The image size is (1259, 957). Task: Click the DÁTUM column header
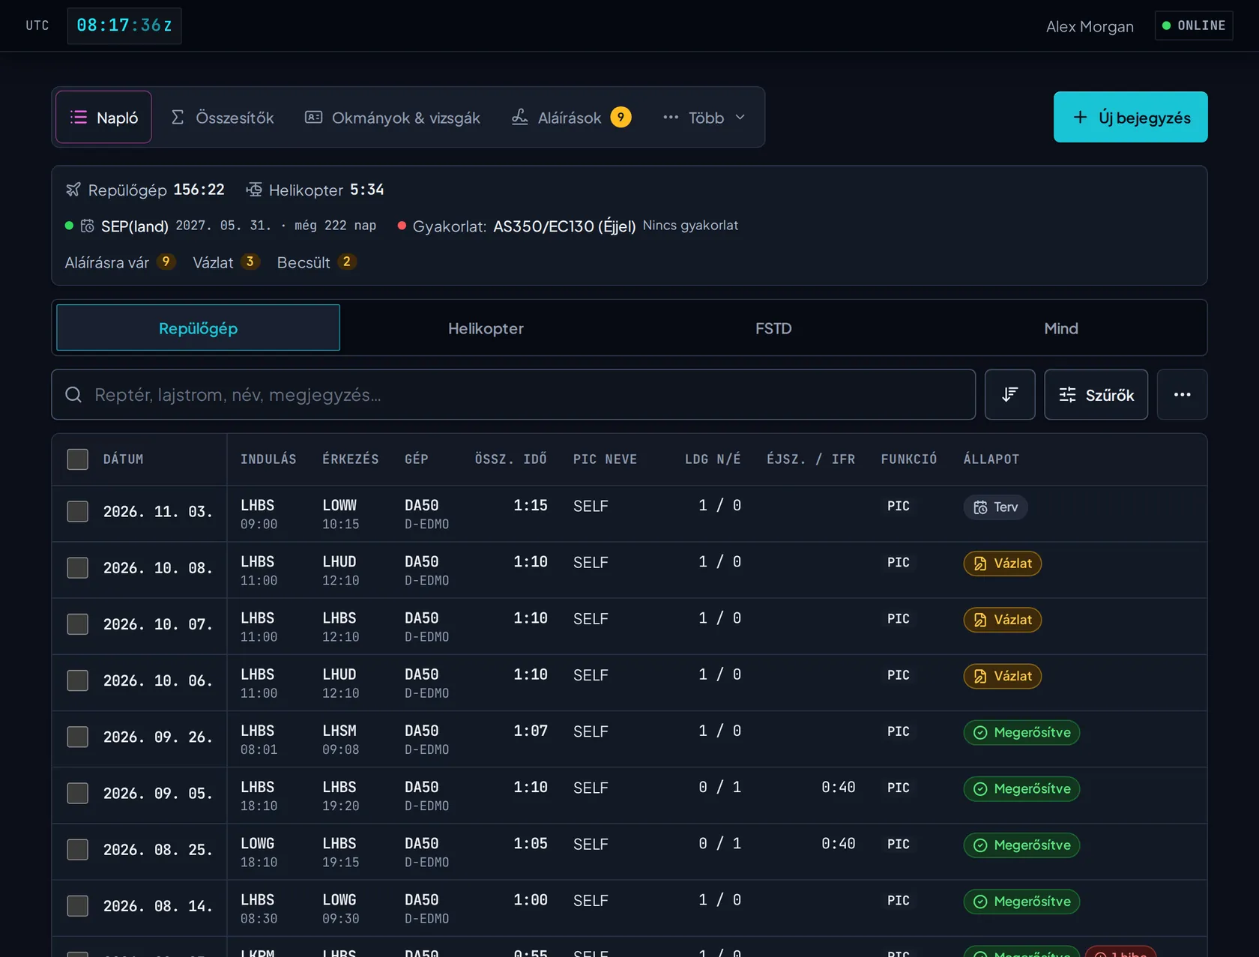tap(123, 459)
